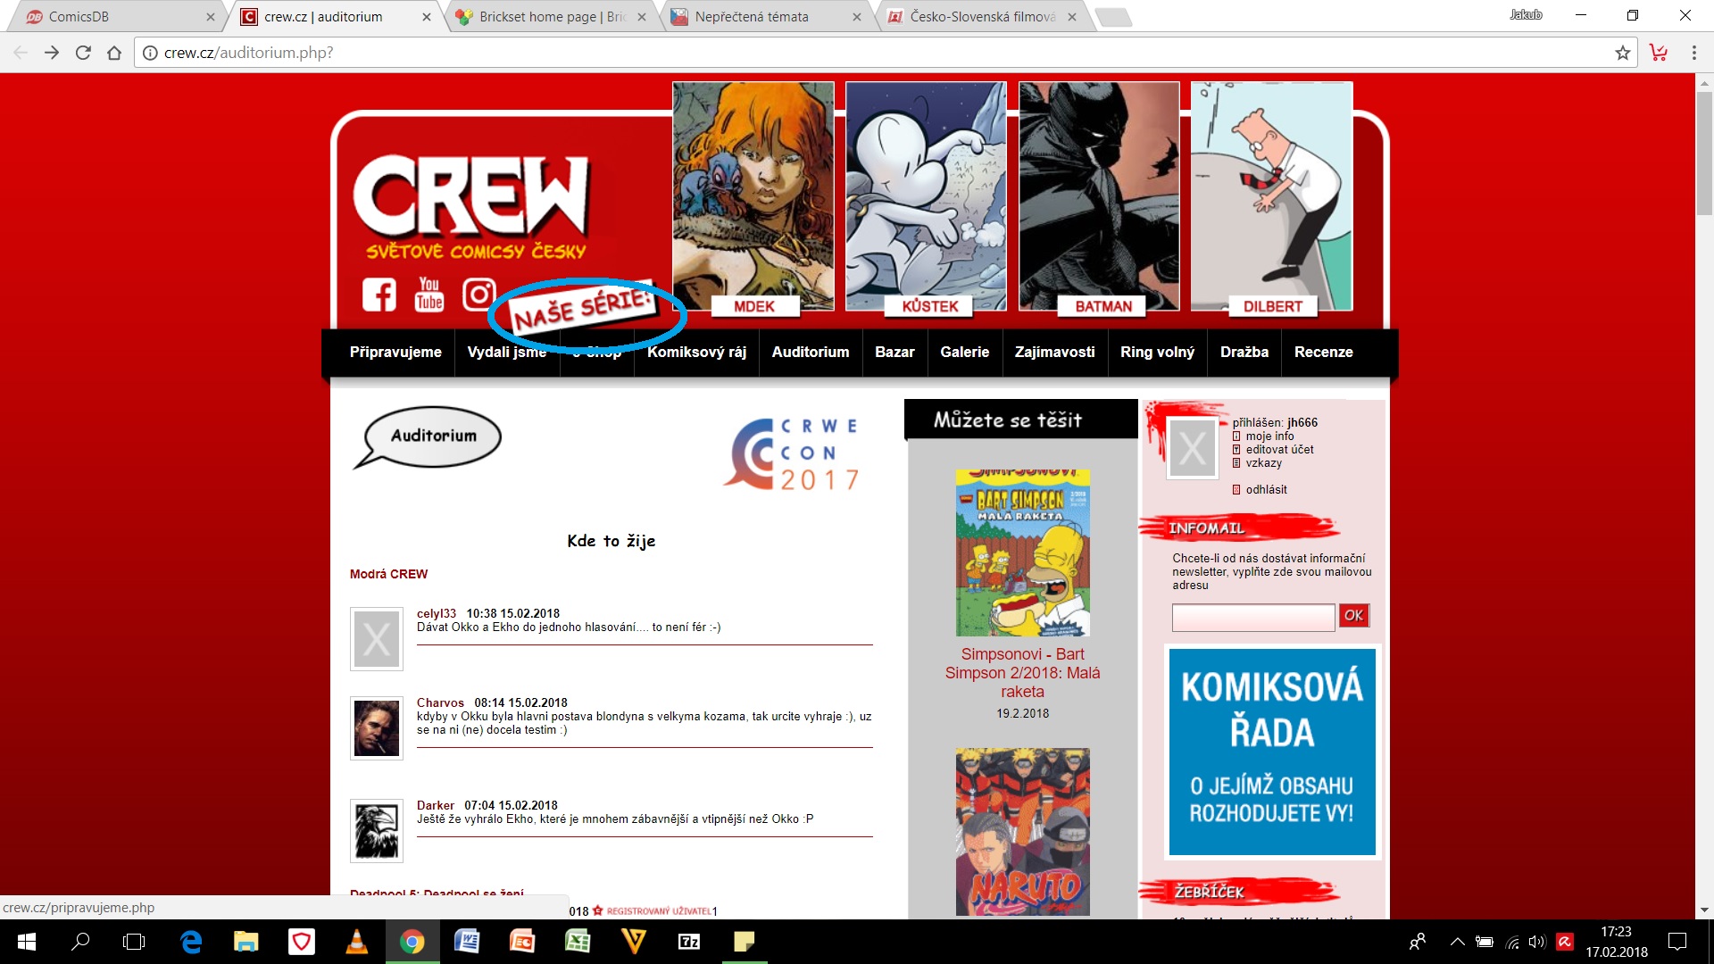
Task: Click the odhlásit logout link
Action: click(1266, 489)
